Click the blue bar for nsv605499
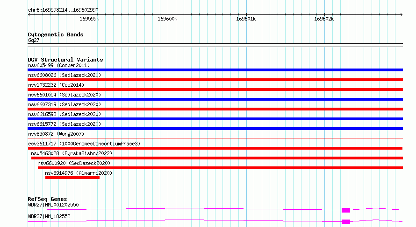The width and height of the screenshot is (416, 227). (x=215, y=70)
